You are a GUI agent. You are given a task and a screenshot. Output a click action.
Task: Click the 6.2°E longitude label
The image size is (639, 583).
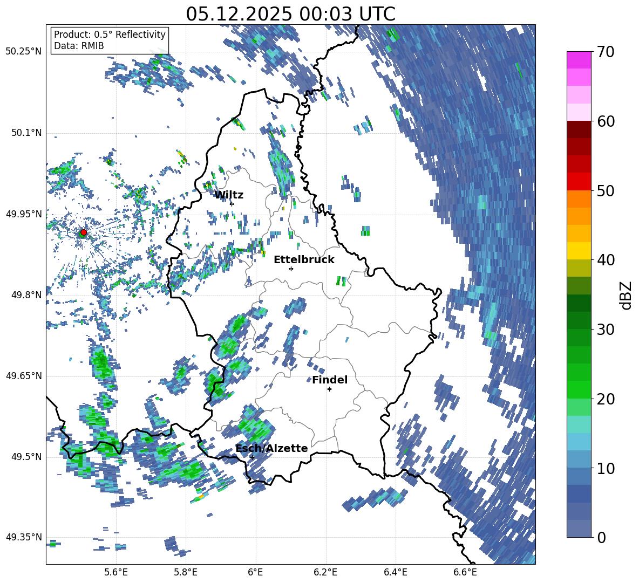tap(325, 572)
